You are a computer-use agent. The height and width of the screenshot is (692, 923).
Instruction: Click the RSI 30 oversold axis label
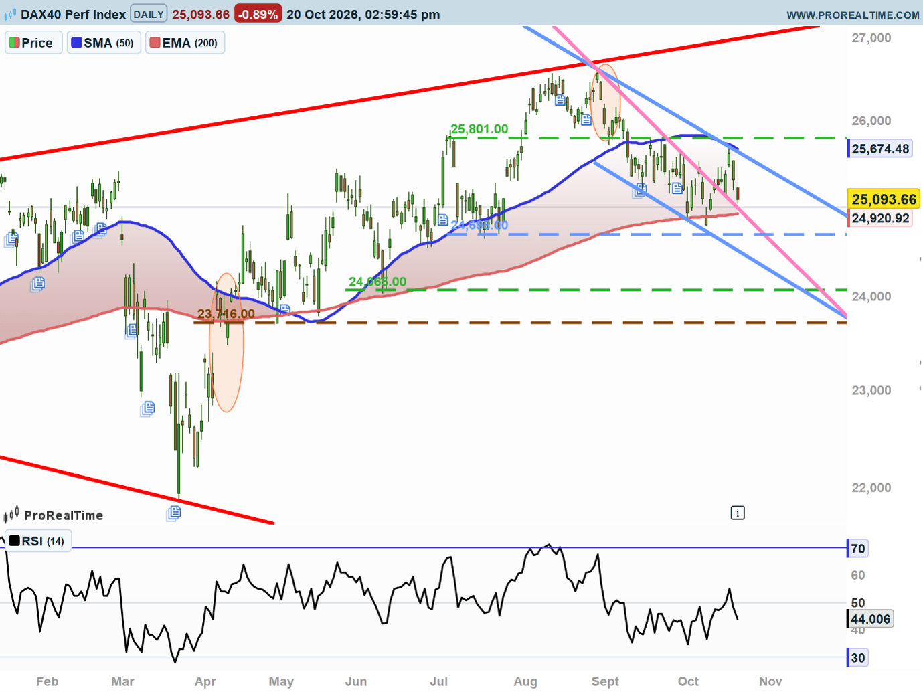(857, 658)
